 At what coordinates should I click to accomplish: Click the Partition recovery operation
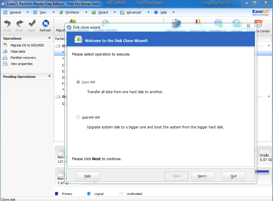tap(23, 58)
